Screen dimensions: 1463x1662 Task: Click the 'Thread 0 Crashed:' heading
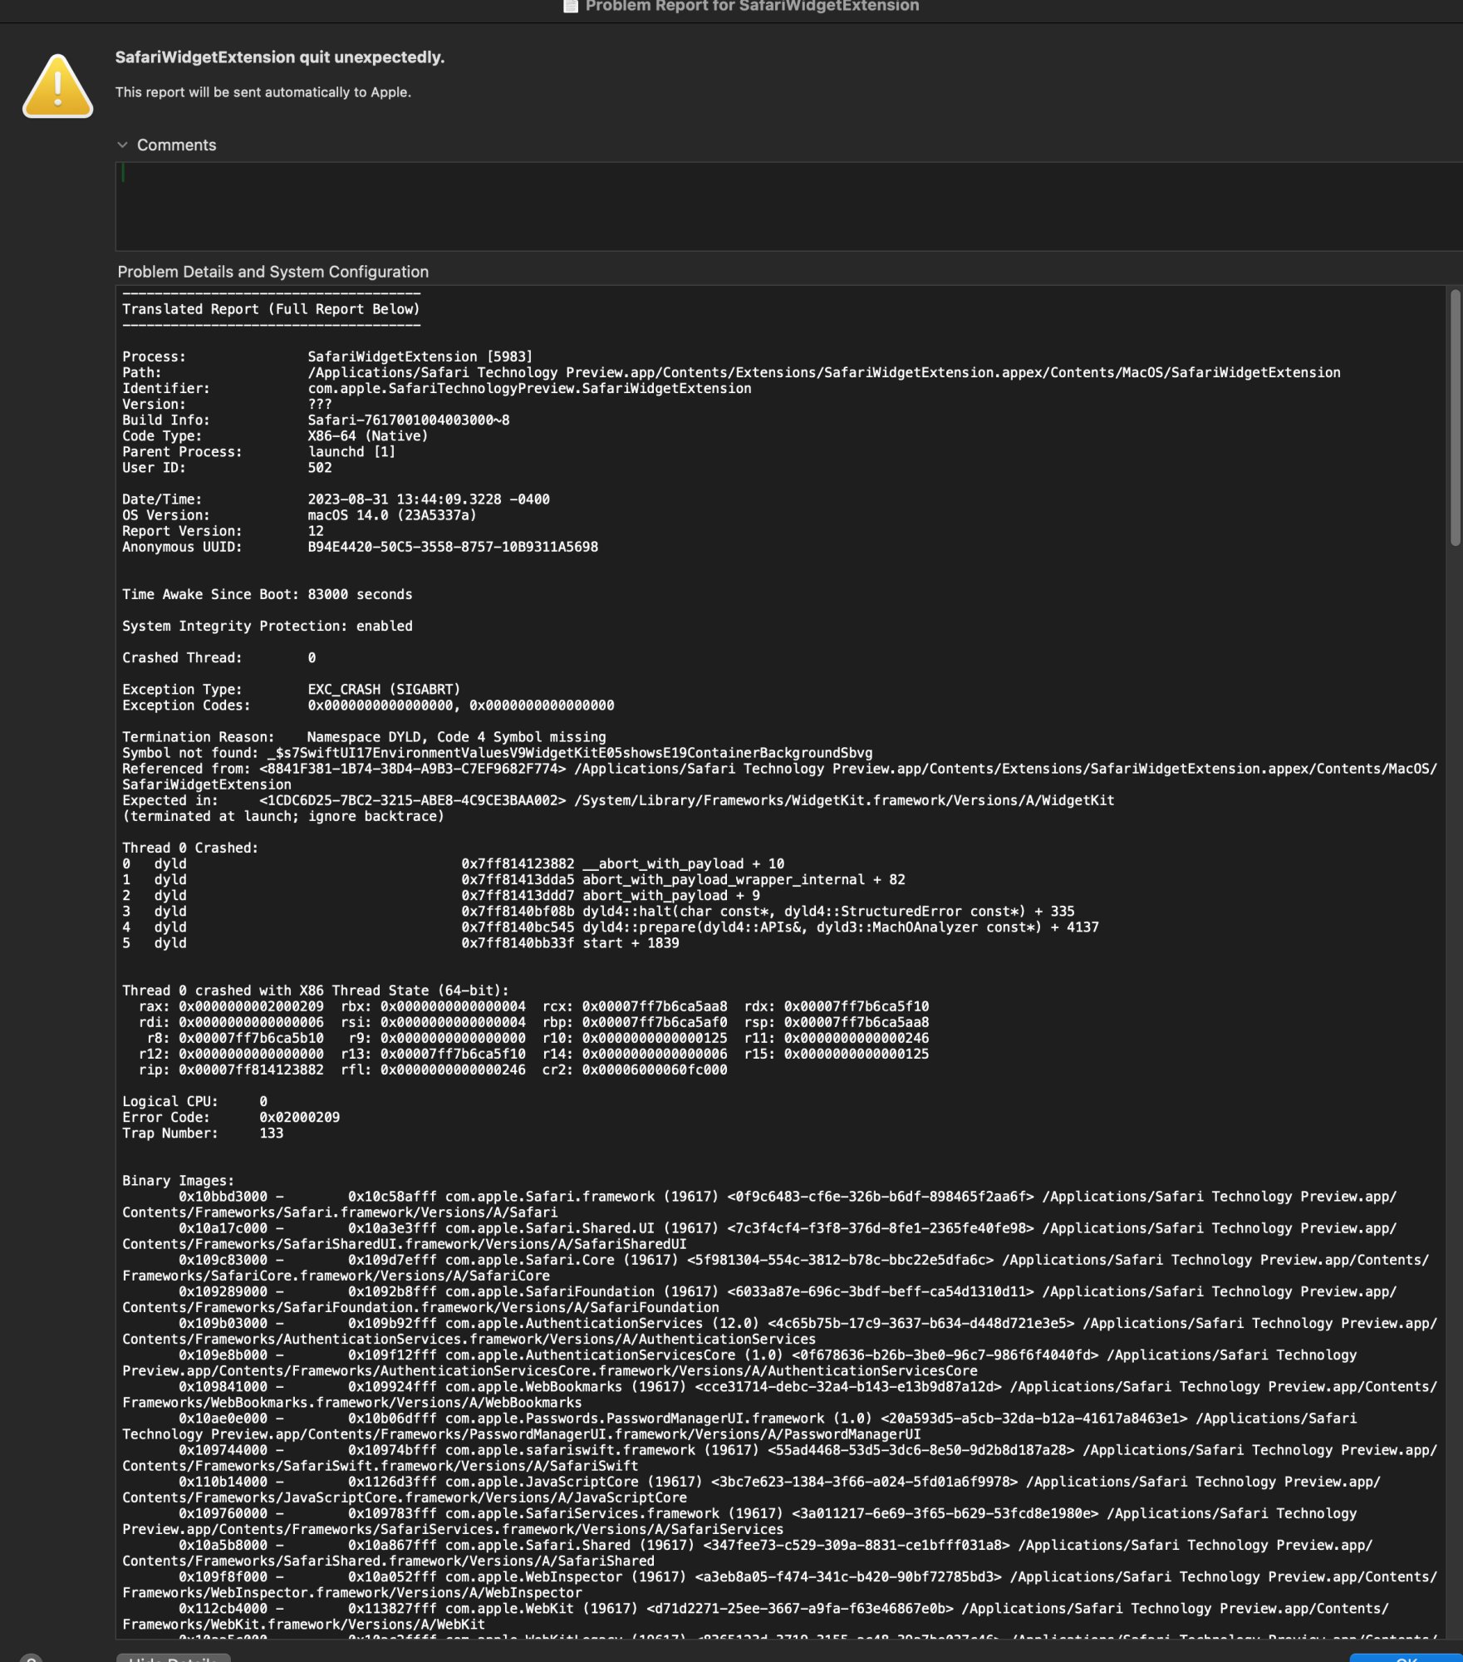pyautogui.click(x=190, y=848)
